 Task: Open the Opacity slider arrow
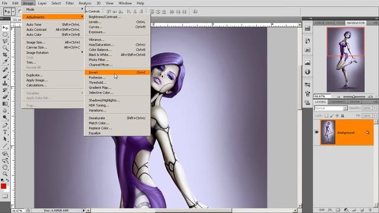375,108
